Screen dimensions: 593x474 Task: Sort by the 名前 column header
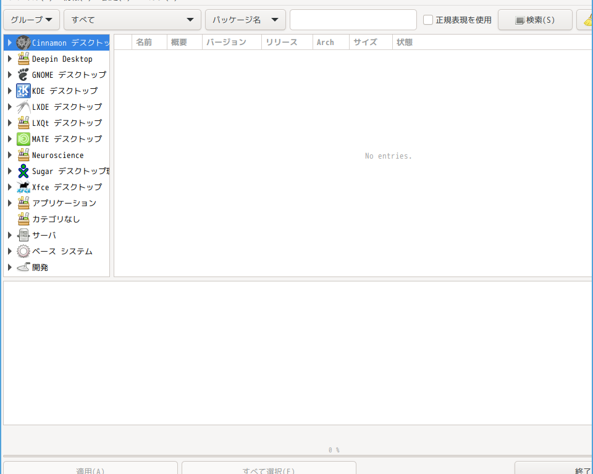click(149, 43)
